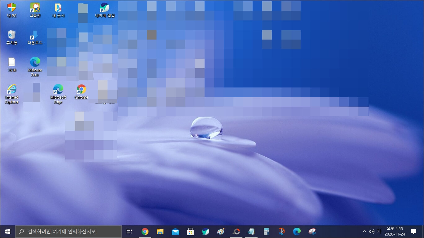The width and height of the screenshot is (424, 238).
Task: Open the 내 PC desktop icon
Action: click(11, 10)
